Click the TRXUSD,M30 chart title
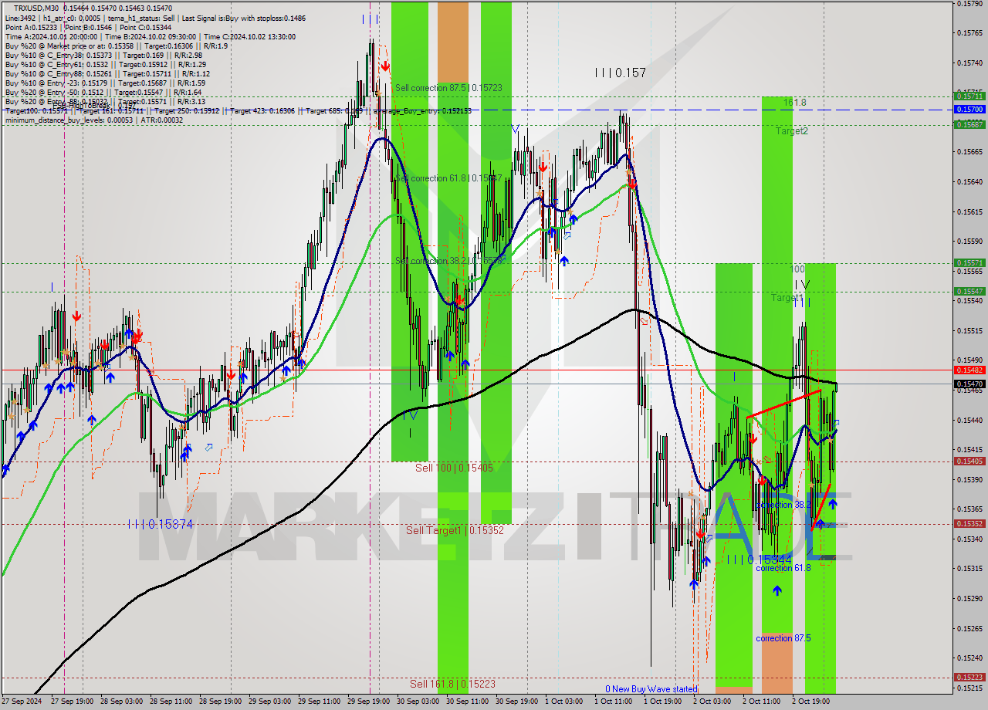Image resolution: width=988 pixels, height=710 pixels. click(x=36, y=8)
